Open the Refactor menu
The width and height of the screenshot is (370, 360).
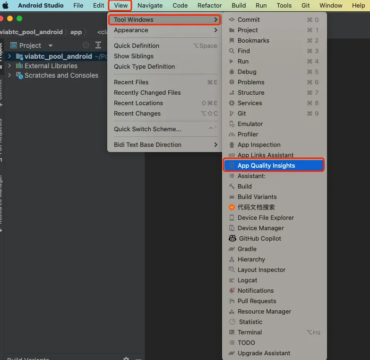click(x=209, y=5)
